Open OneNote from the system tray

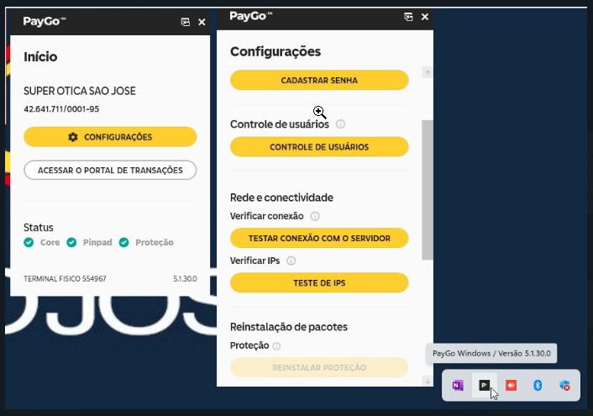click(458, 385)
